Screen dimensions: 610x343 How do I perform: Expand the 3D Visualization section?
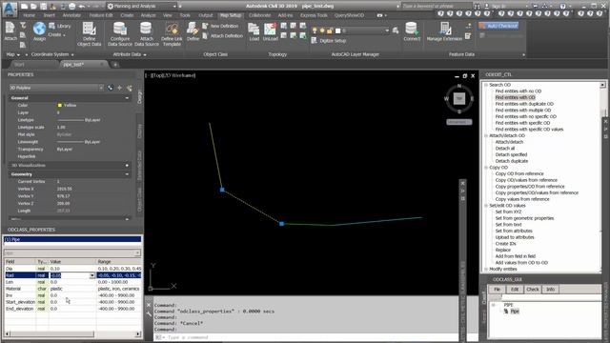[x=127, y=165]
